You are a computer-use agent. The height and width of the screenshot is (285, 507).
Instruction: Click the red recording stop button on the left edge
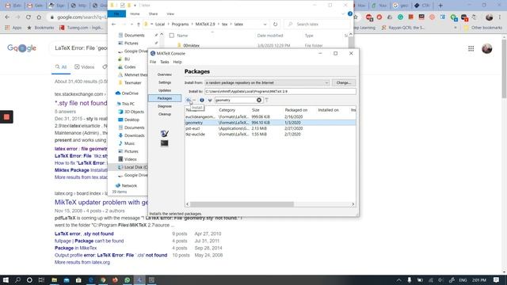click(6, 117)
